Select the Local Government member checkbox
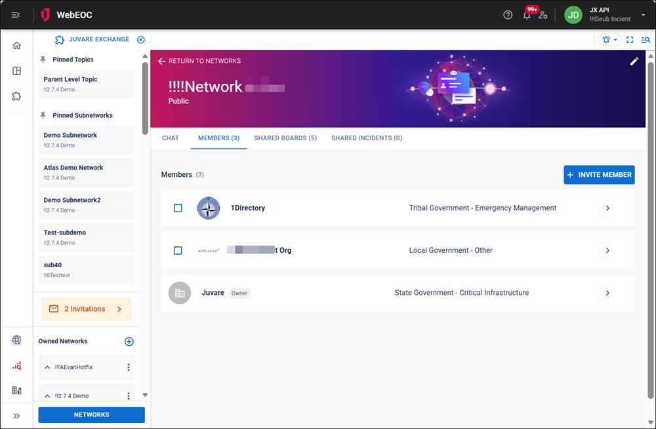 point(178,251)
